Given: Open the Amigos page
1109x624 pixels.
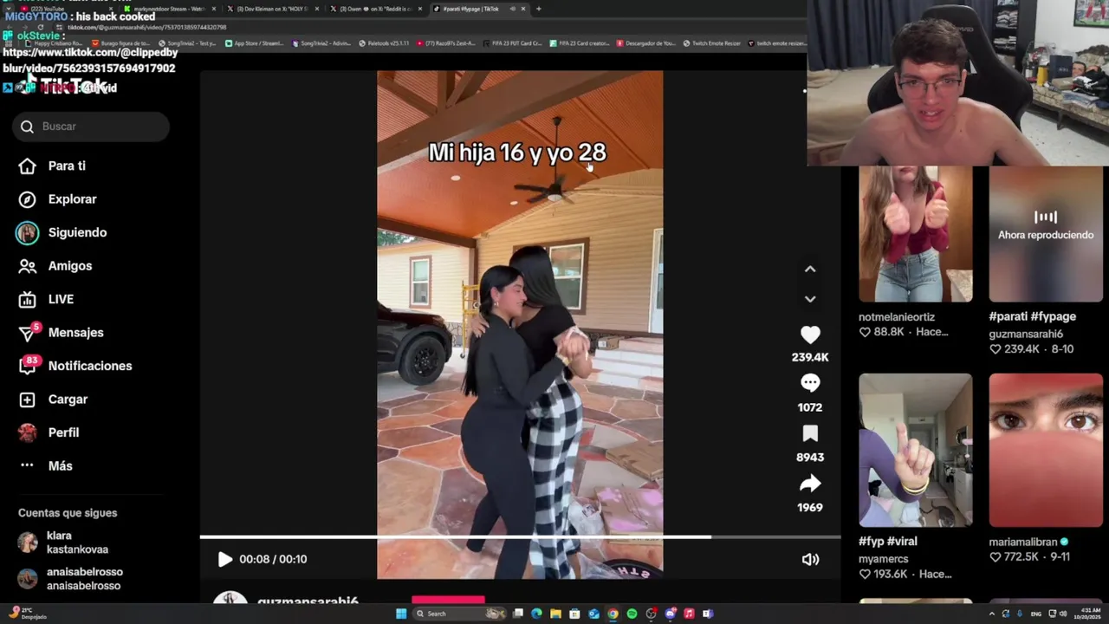Looking at the screenshot, I should pos(55,266).
